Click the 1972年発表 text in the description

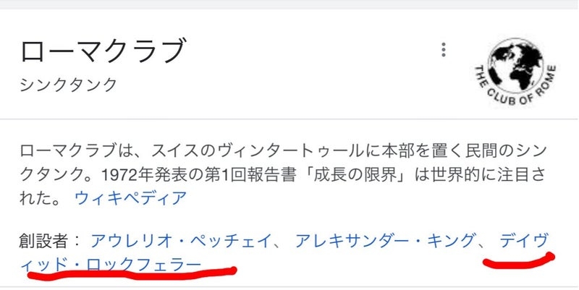click(x=143, y=175)
